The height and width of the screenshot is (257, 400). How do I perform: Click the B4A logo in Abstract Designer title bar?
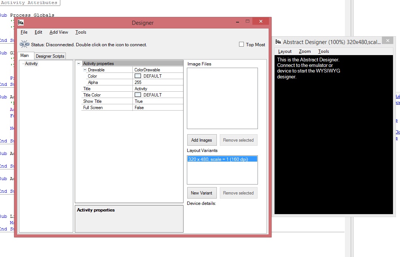point(278,42)
